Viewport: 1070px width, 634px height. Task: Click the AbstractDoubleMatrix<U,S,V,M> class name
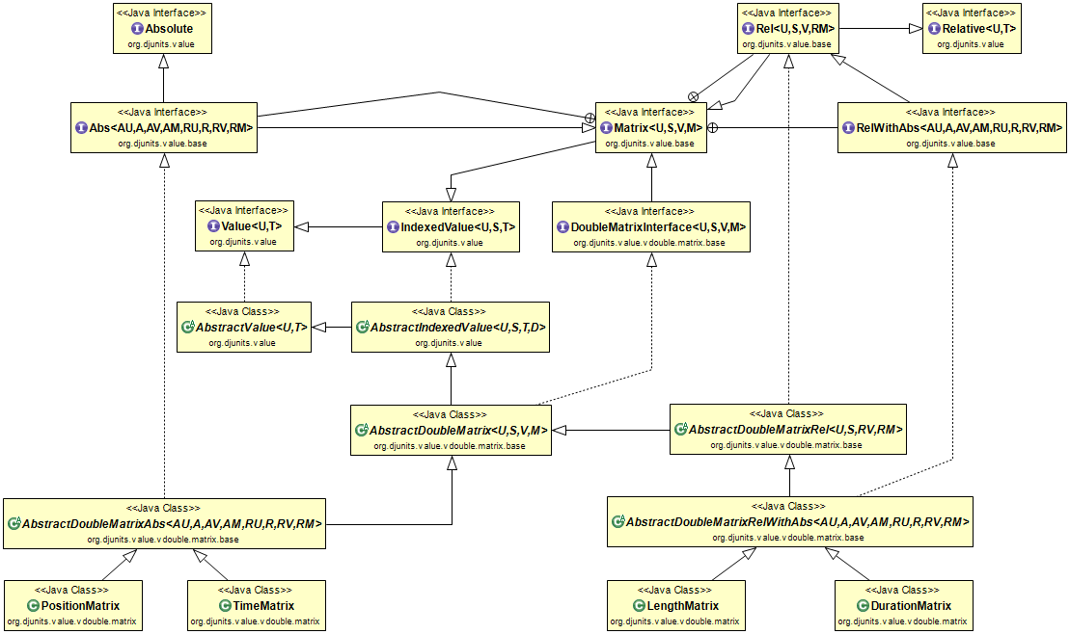pyautogui.click(x=458, y=431)
